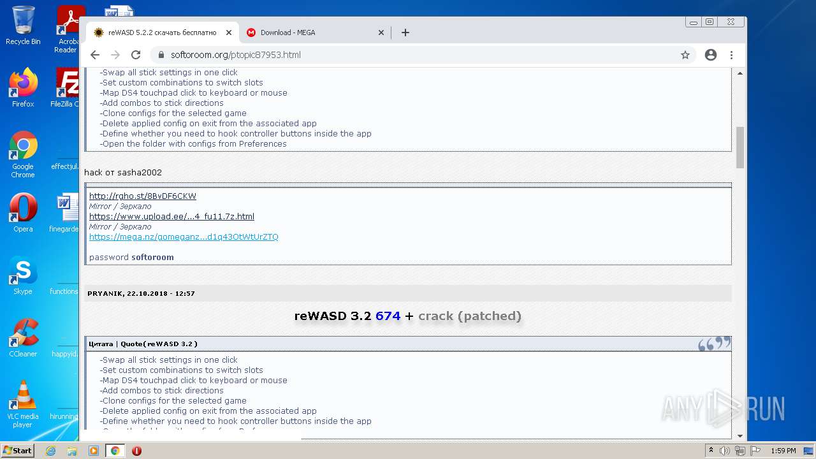Click the Action Center flag icon
This screenshot has width=816, height=459.
pos(755,451)
